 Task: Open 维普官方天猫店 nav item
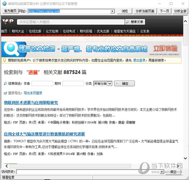tap(125, 31)
